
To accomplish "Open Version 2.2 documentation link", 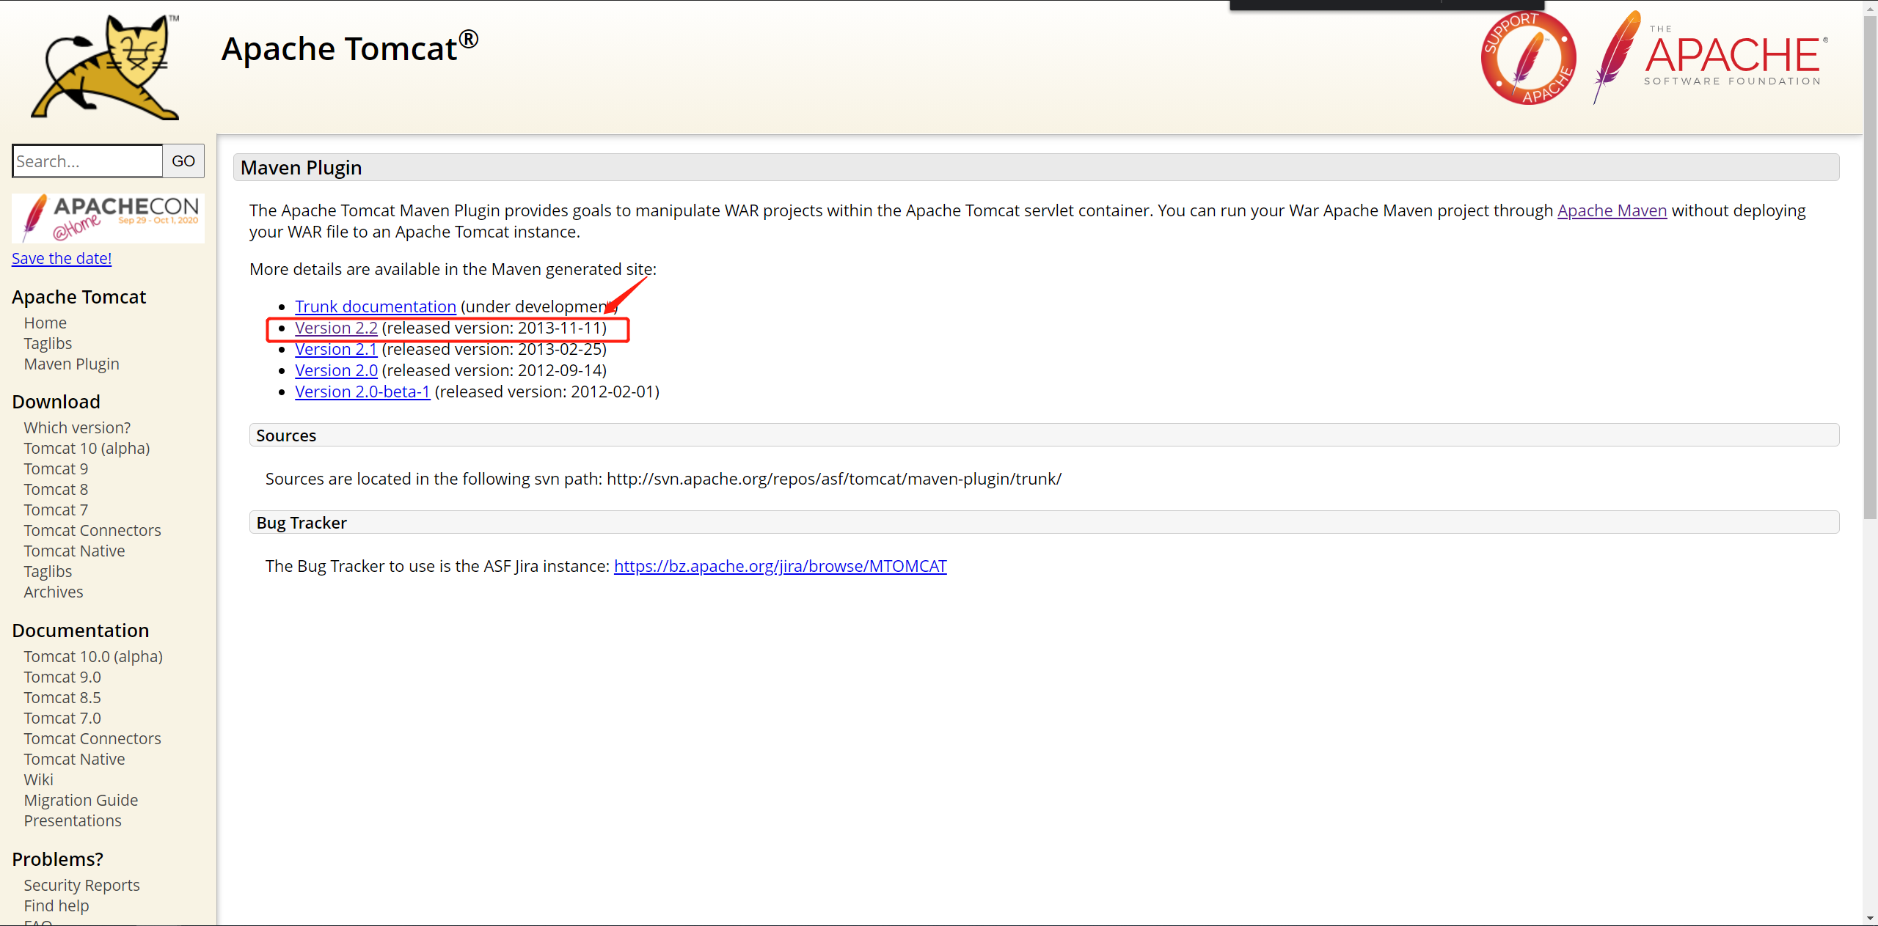I will point(336,328).
